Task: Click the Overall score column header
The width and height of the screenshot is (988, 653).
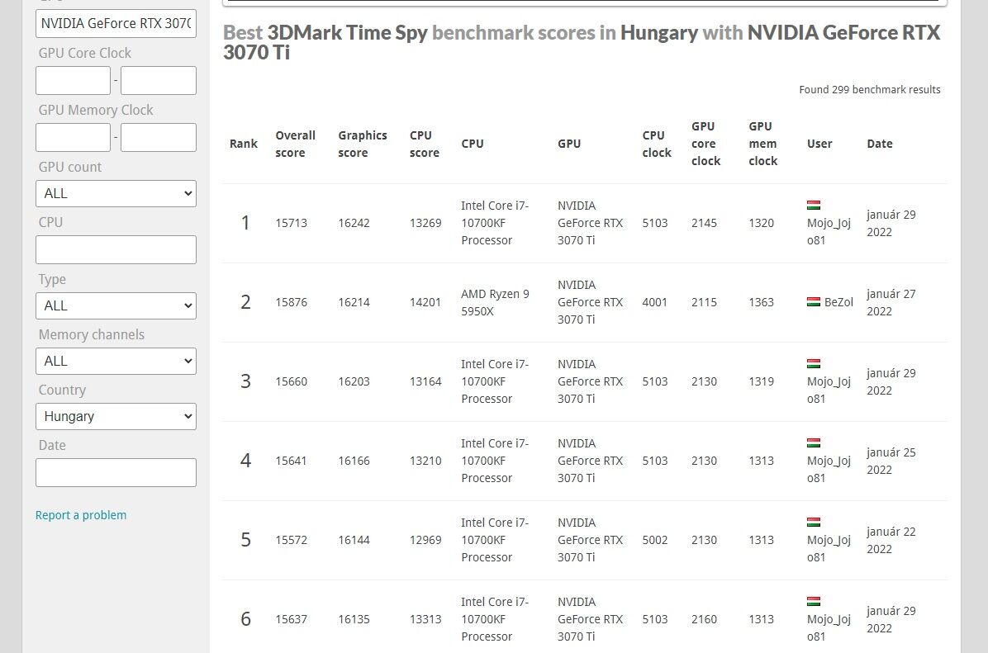Action: click(x=295, y=144)
